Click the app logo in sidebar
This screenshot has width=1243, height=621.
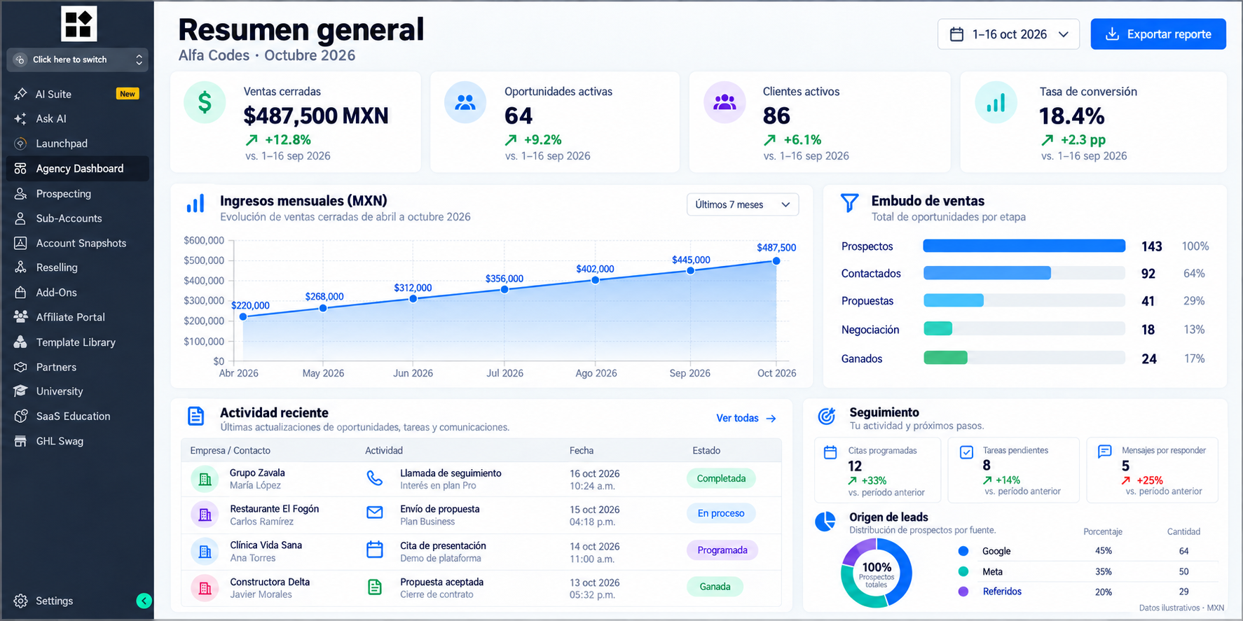78,24
